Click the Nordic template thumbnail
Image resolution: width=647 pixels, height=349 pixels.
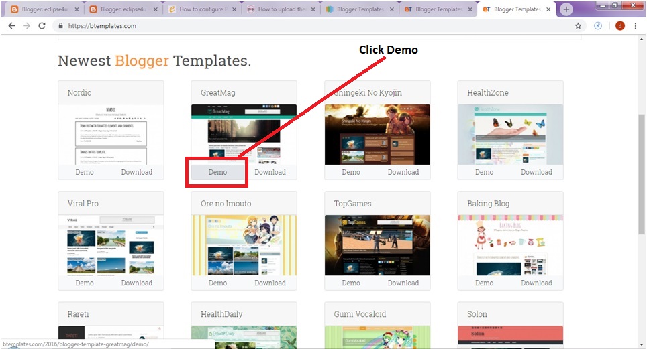point(111,135)
